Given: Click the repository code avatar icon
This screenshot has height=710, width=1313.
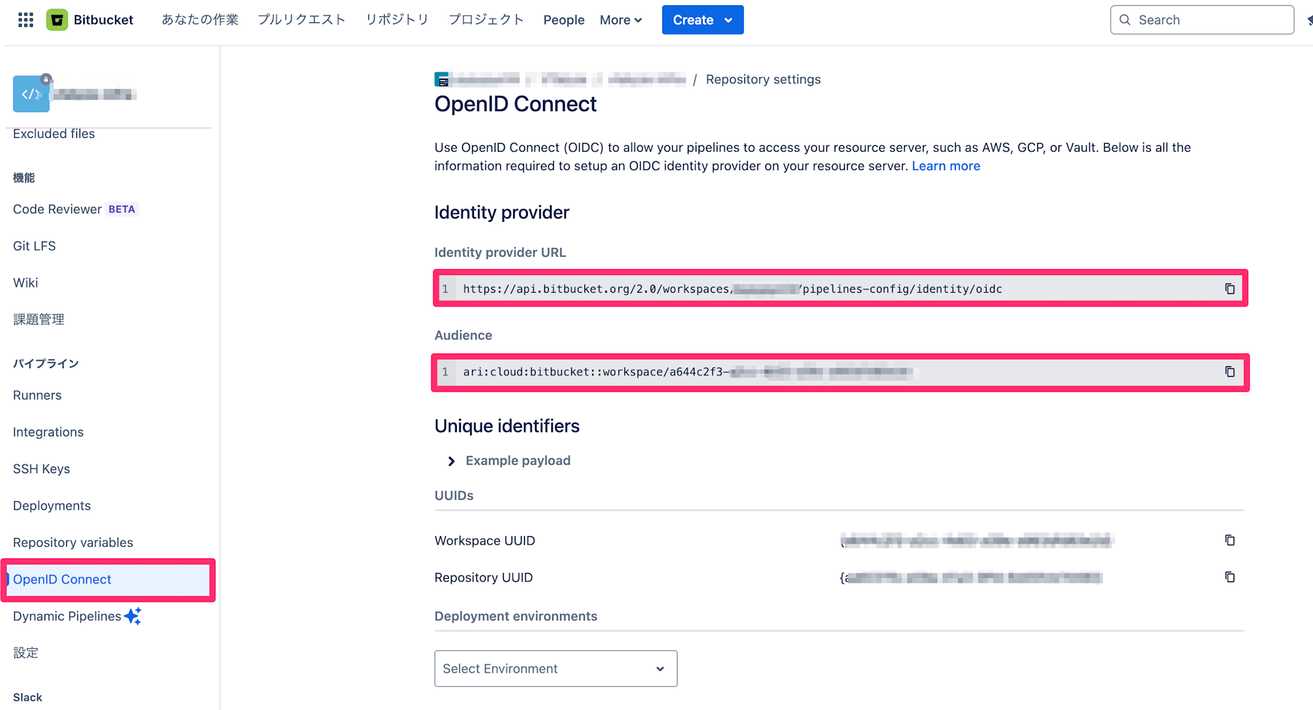Looking at the screenshot, I should (32, 94).
